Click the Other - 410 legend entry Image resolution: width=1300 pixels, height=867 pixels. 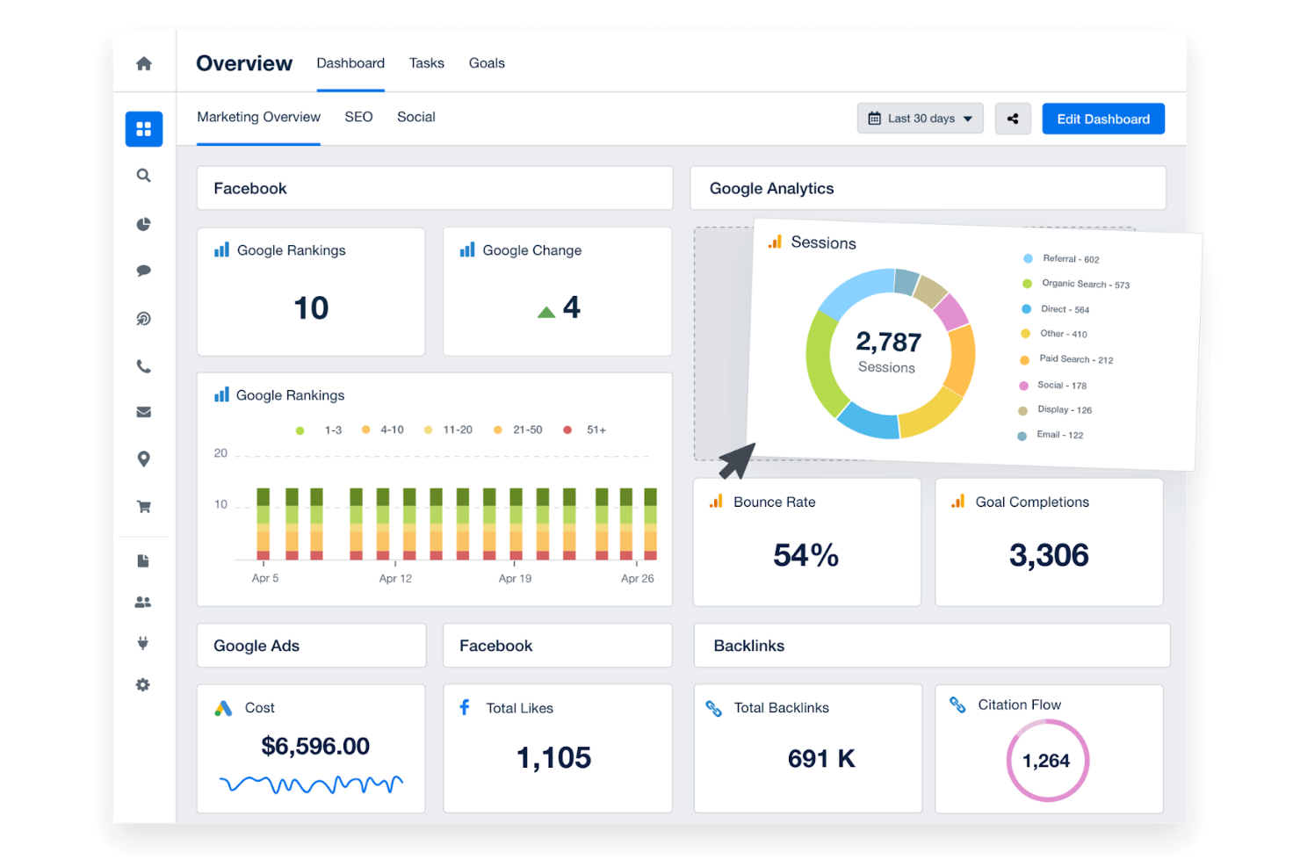tap(1054, 334)
